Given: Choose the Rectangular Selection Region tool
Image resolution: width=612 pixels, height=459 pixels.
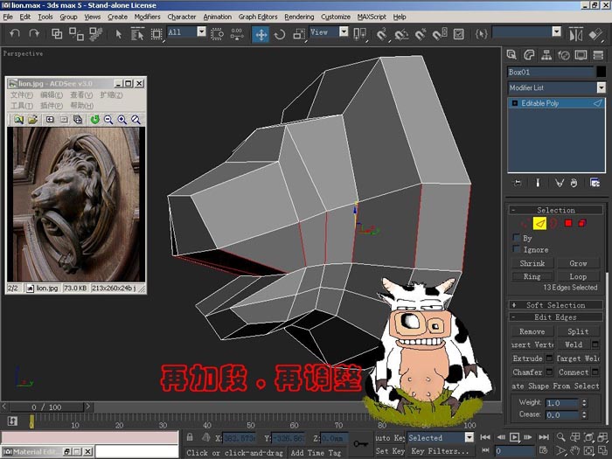Looking at the screenshot, I should (156, 34).
